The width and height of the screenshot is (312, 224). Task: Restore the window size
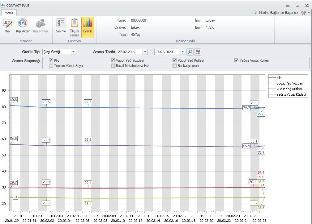[297, 6]
